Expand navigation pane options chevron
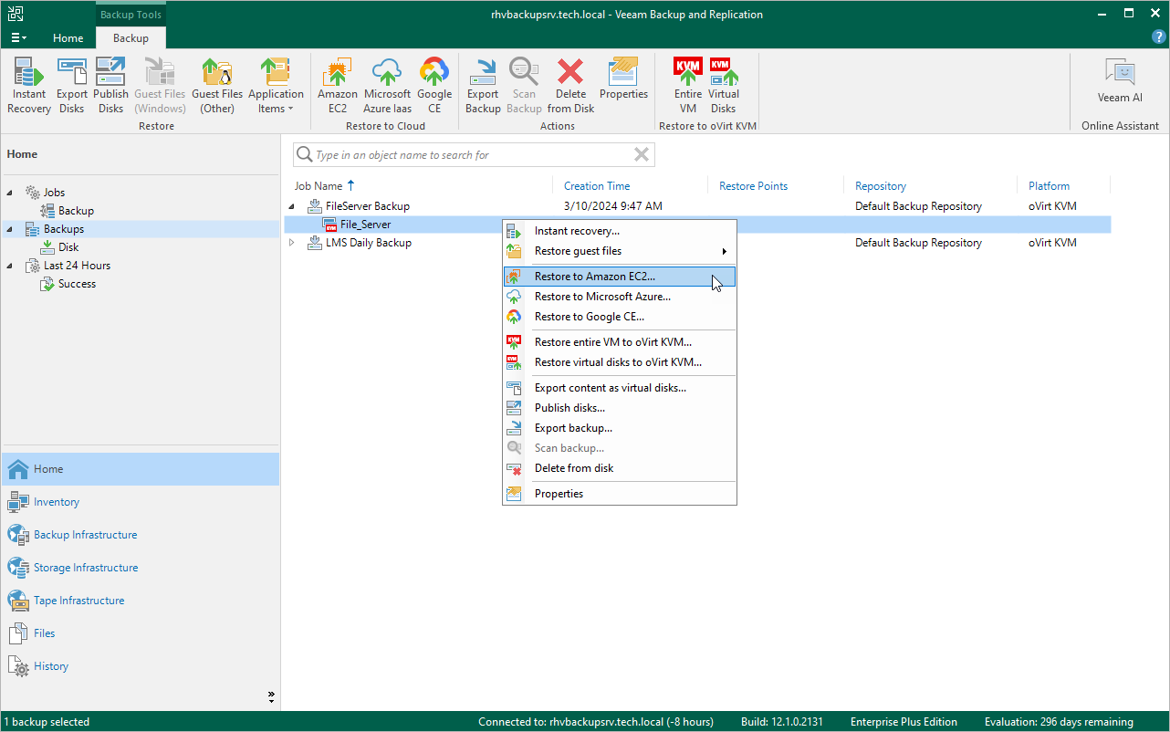 (271, 696)
